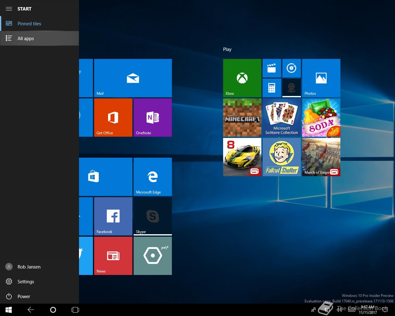Viewport: 395px width, 316px height.
Task: Launch Microsoft Solitaire Collection tile
Action: point(282,118)
